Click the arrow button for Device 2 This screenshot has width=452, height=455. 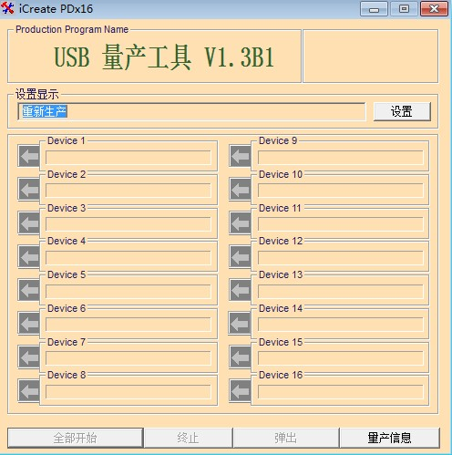[29, 190]
